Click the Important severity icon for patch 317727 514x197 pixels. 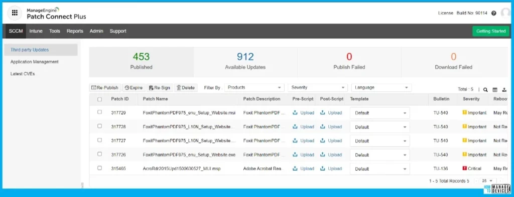(x=464, y=140)
